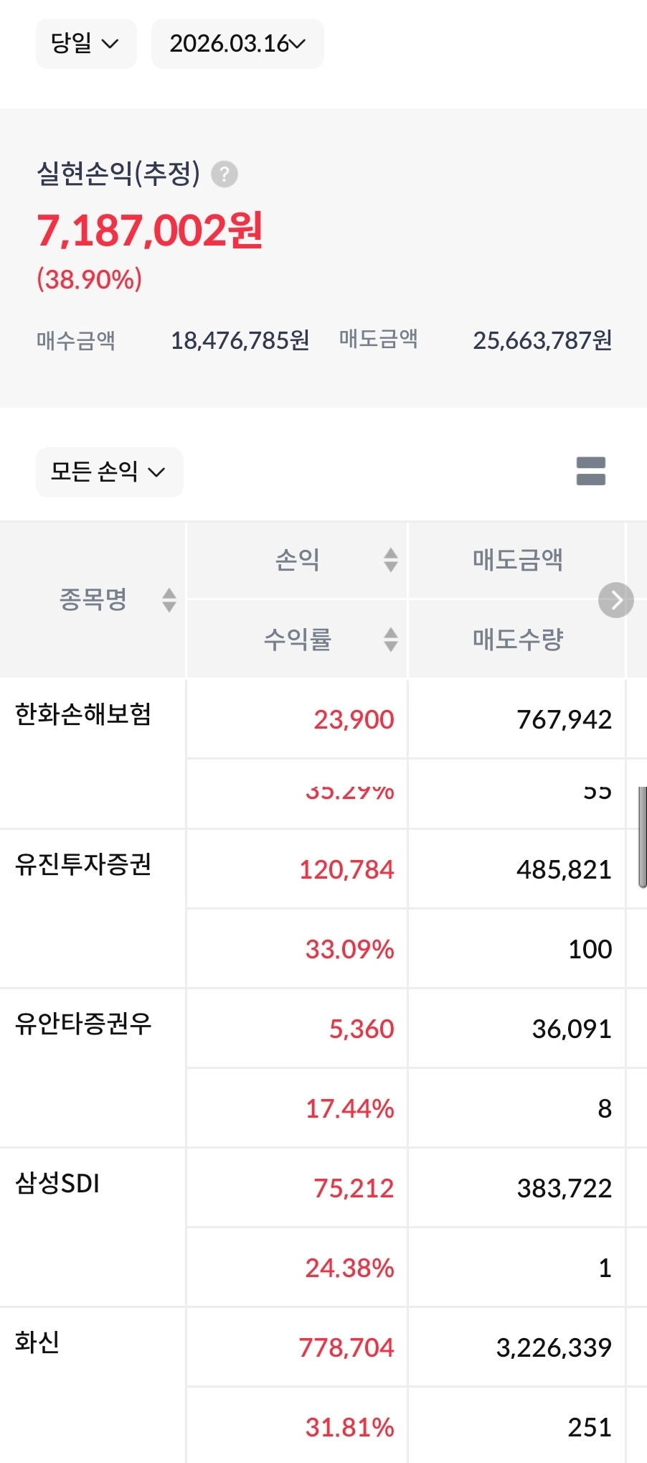
Task: Select the 유안타증권우 stock name
Action: pyautogui.click(x=83, y=1024)
